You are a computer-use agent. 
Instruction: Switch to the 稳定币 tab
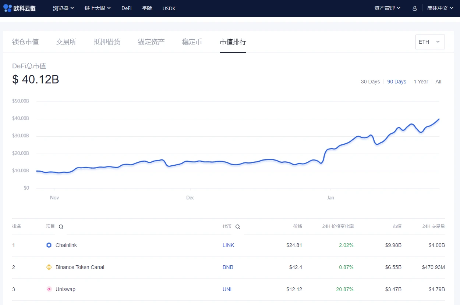192,42
